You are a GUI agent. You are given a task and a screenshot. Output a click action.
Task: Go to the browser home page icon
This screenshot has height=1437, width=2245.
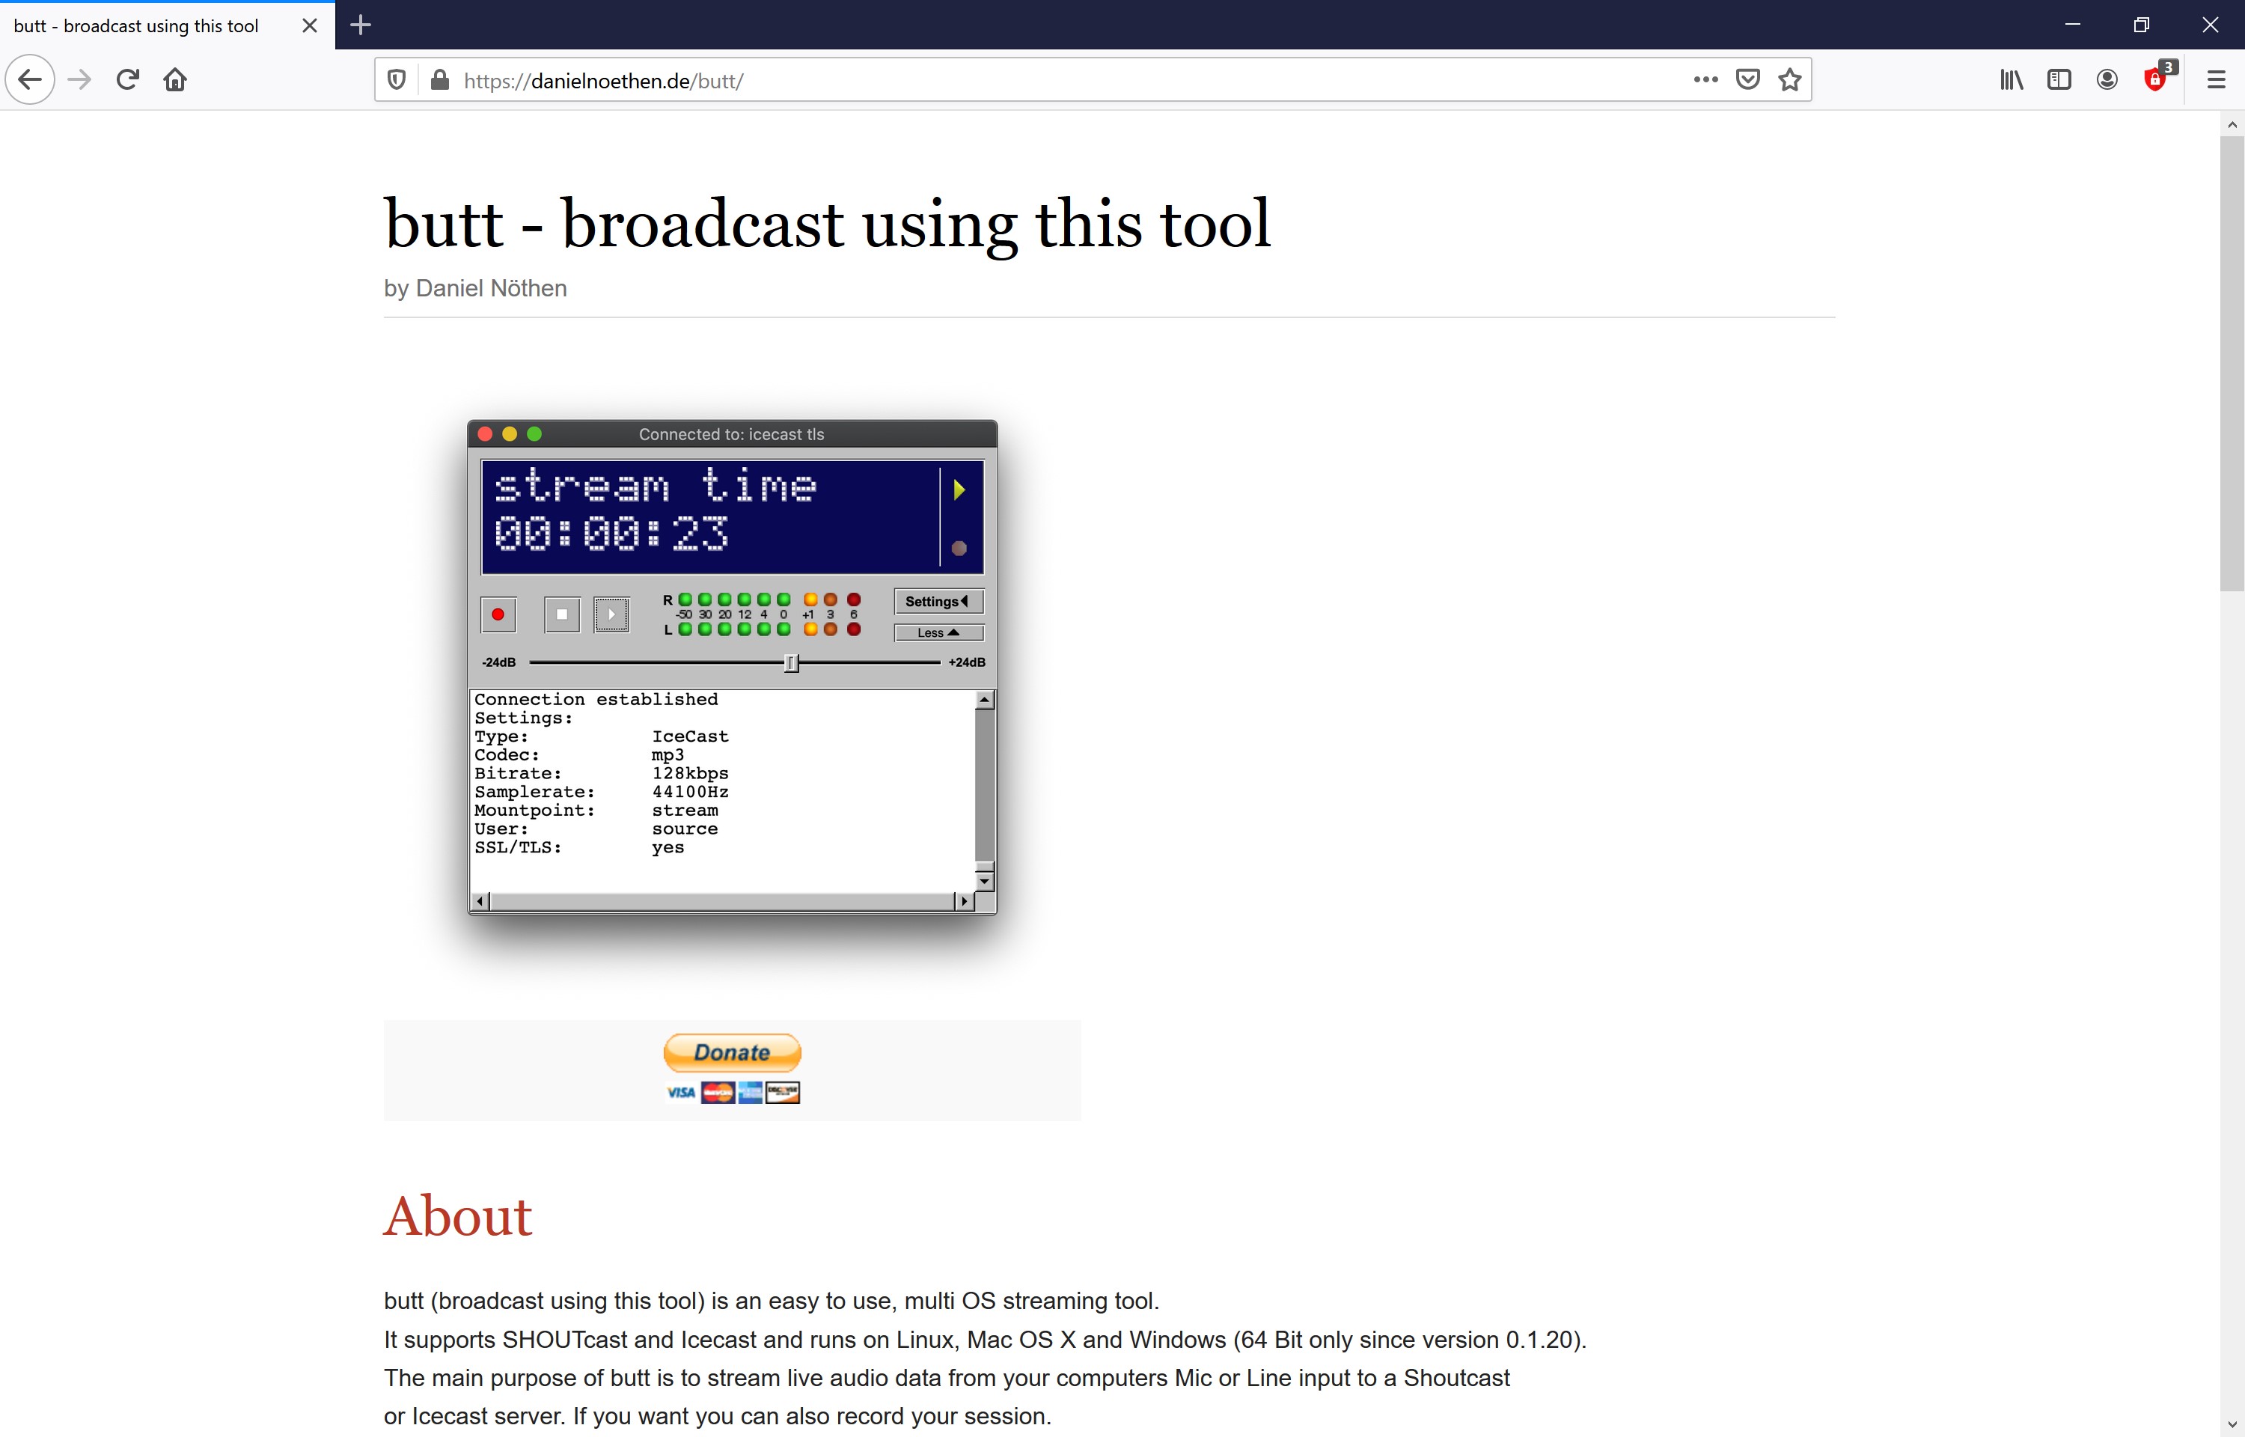[175, 80]
